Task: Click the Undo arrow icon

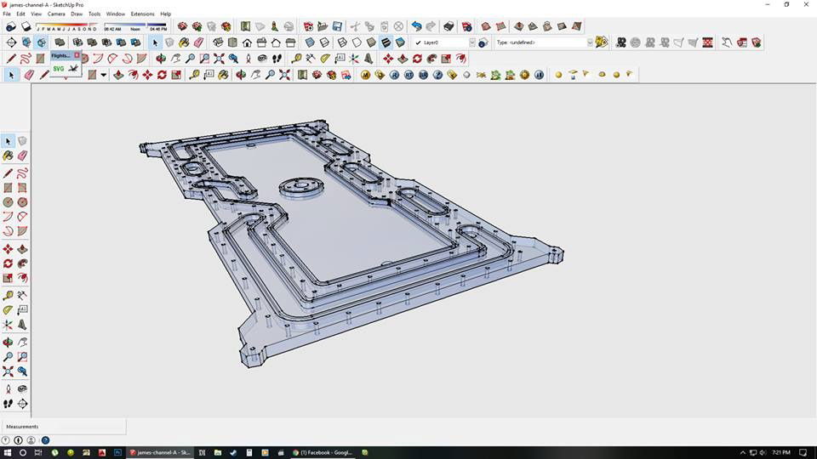Action: (x=416, y=26)
